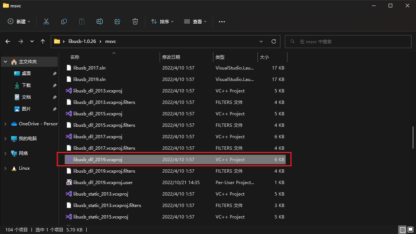Click the 在 msvc 中搜索 search box
This screenshot has height=234, width=416.
pyautogui.click(x=348, y=41)
